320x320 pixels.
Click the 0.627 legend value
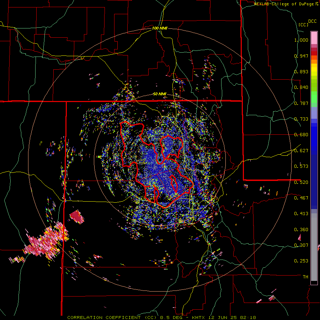point(301,151)
